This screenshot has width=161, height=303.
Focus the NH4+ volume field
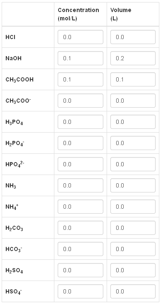(133, 207)
